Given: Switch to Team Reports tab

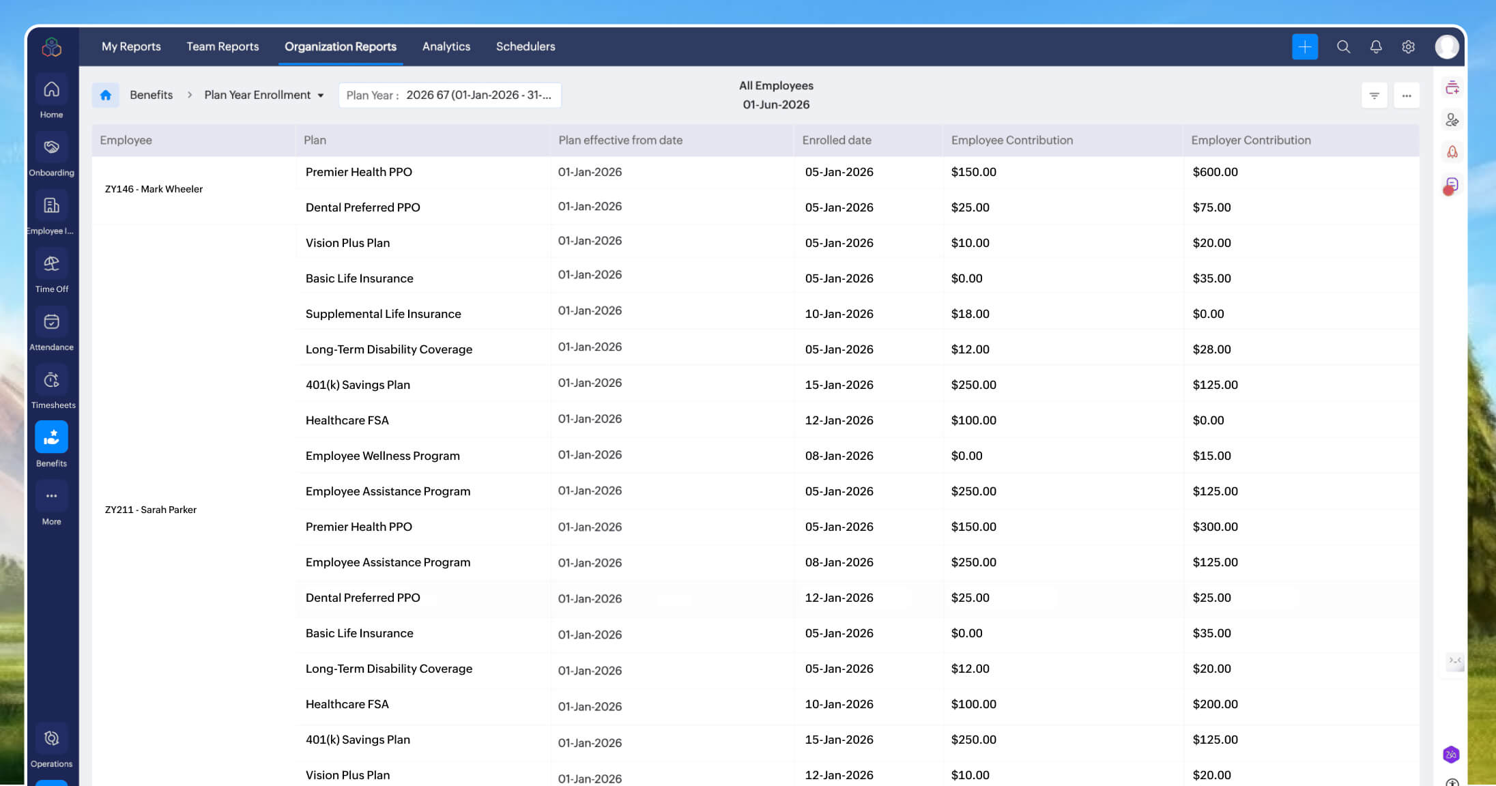Looking at the screenshot, I should click(222, 46).
